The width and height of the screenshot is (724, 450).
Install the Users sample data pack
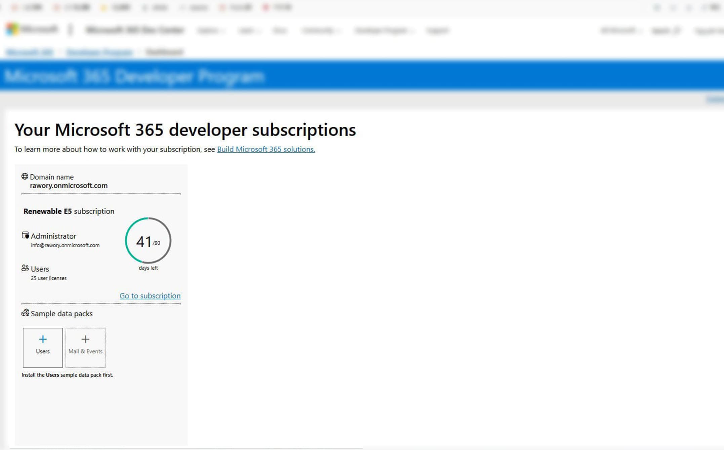pyautogui.click(x=43, y=347)
